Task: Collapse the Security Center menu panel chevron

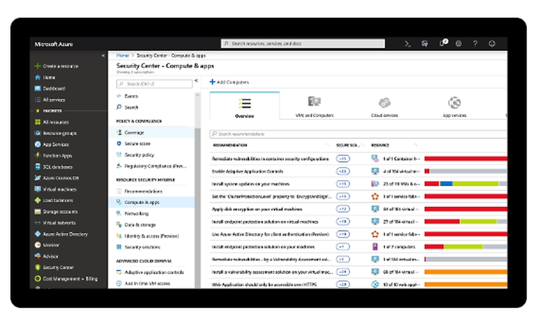Action: (197, 81)
